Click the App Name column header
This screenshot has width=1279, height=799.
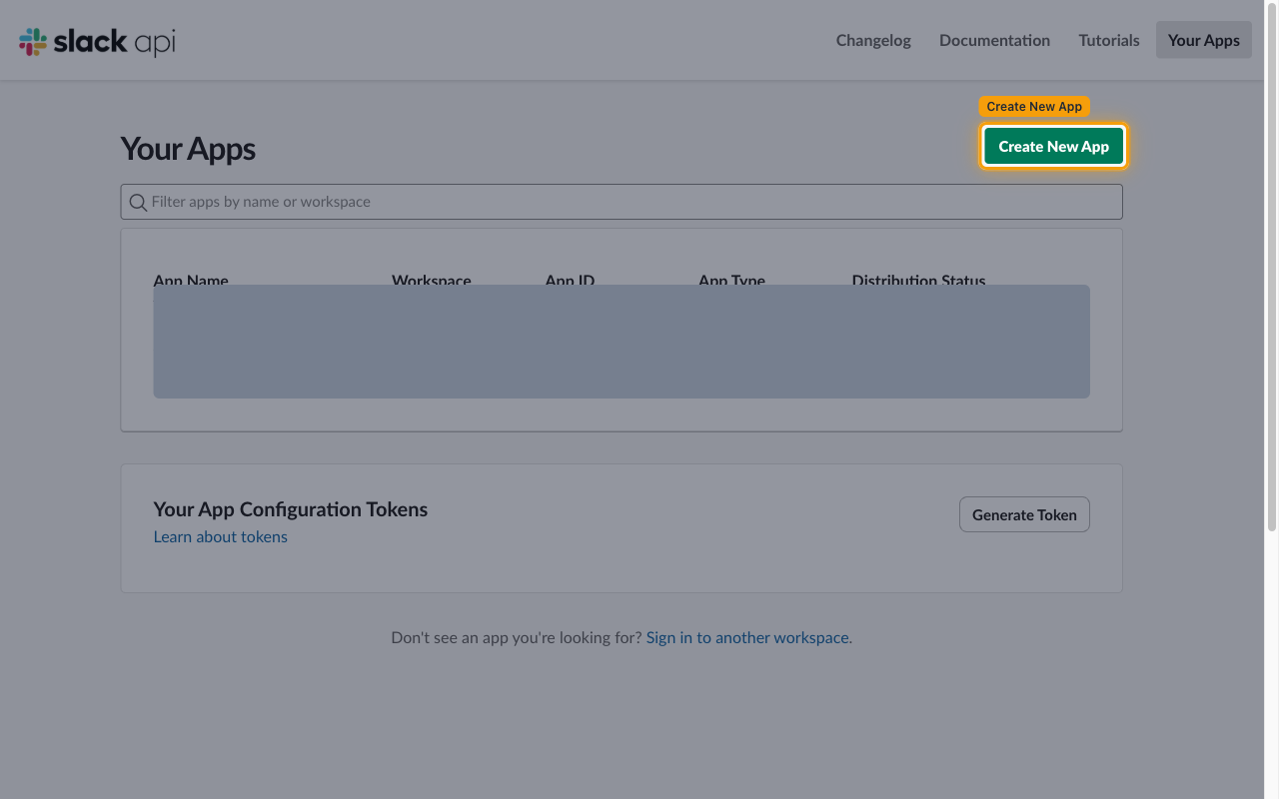191,280
